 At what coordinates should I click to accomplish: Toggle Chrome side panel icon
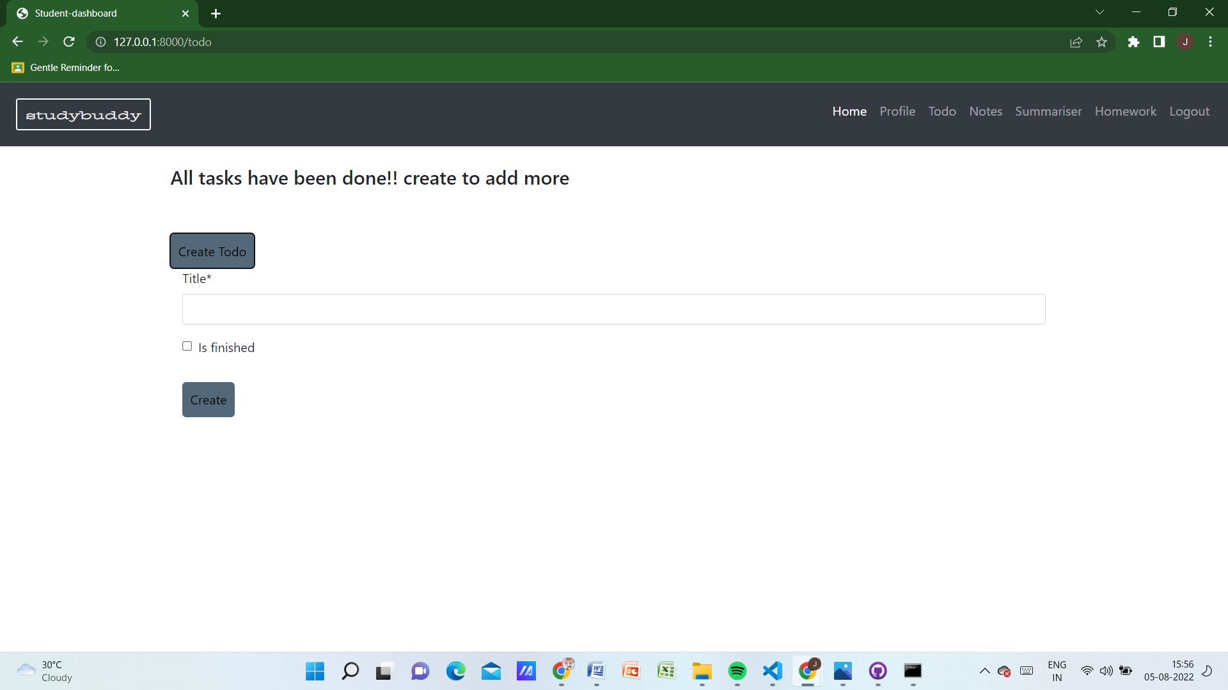(1159, 42)
